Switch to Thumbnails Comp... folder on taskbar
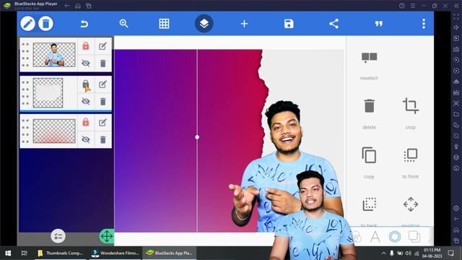The width and height of the screenshot is (462, 260). (61, 253)
